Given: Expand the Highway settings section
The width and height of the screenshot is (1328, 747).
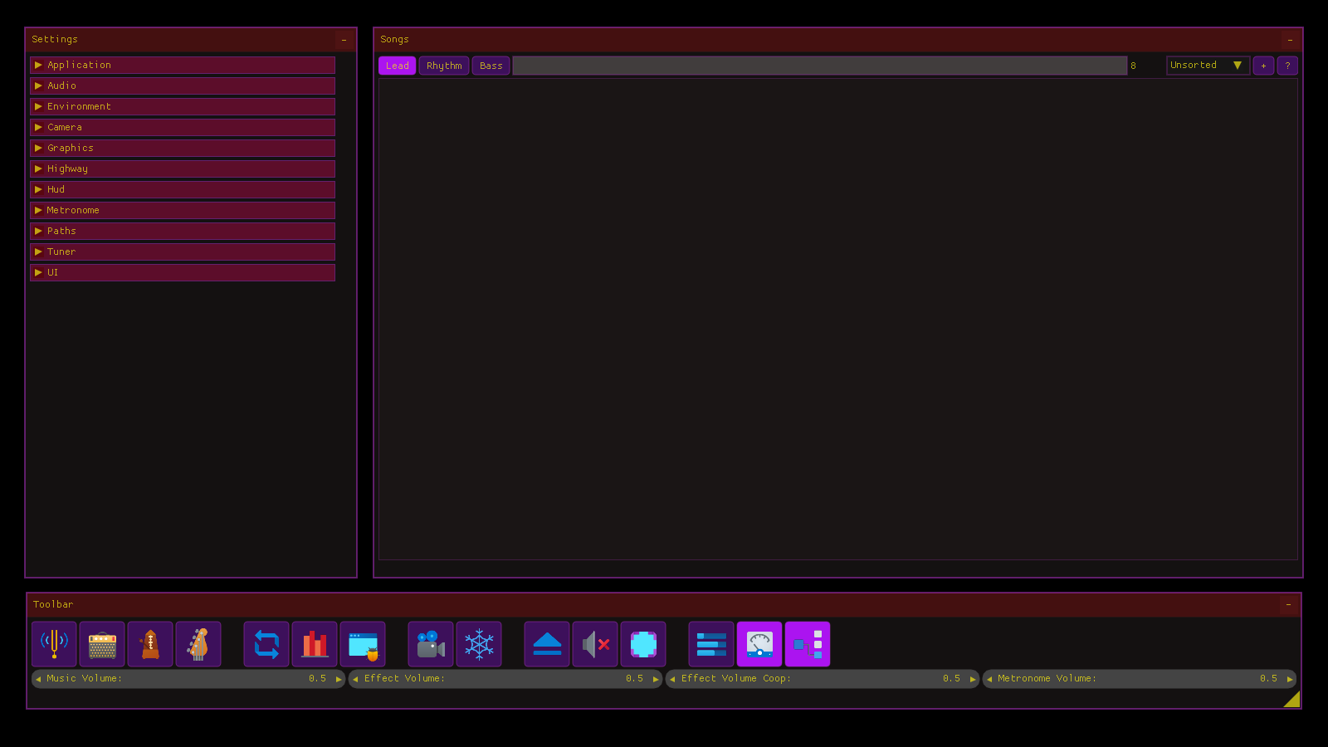Looking at the screenshot, I should point(183,168).
